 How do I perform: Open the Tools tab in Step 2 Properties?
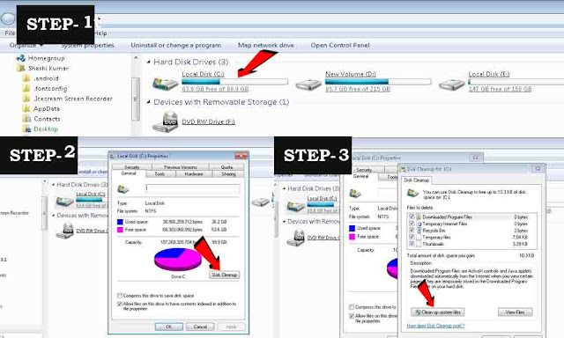[160, 174]
